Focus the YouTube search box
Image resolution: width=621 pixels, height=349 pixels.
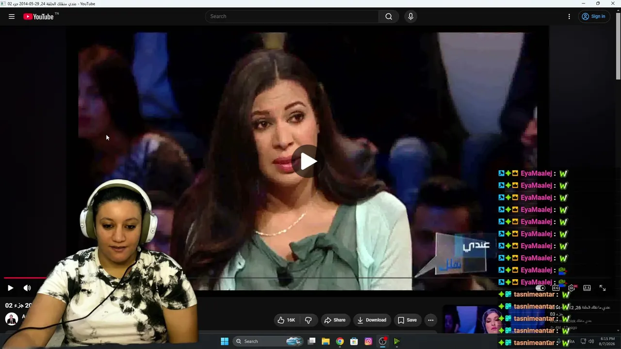[x=292, y=16]
